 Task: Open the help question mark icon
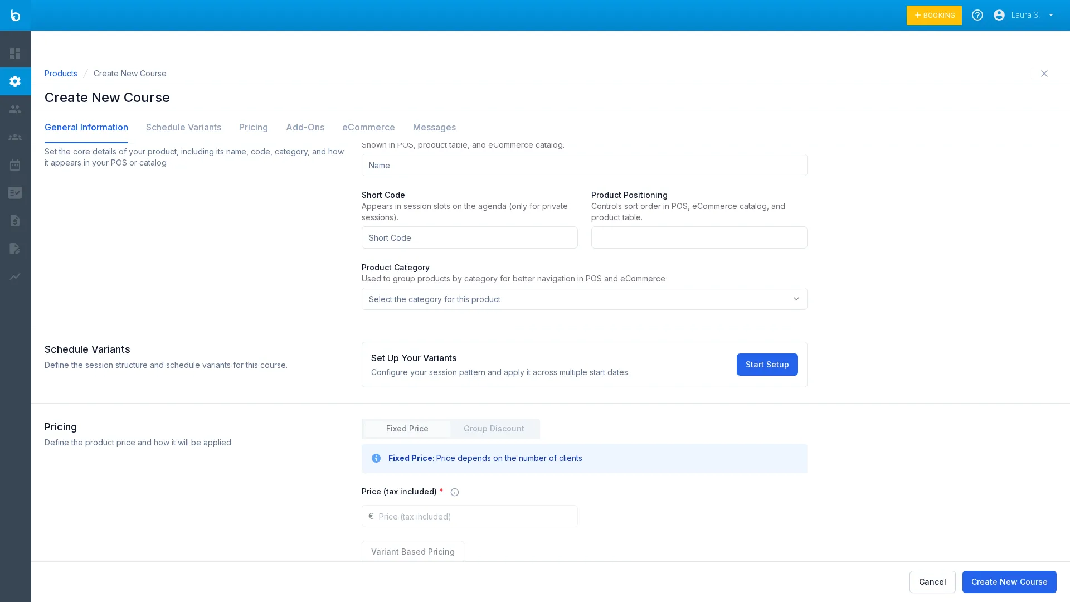click(x=977, y=15)
